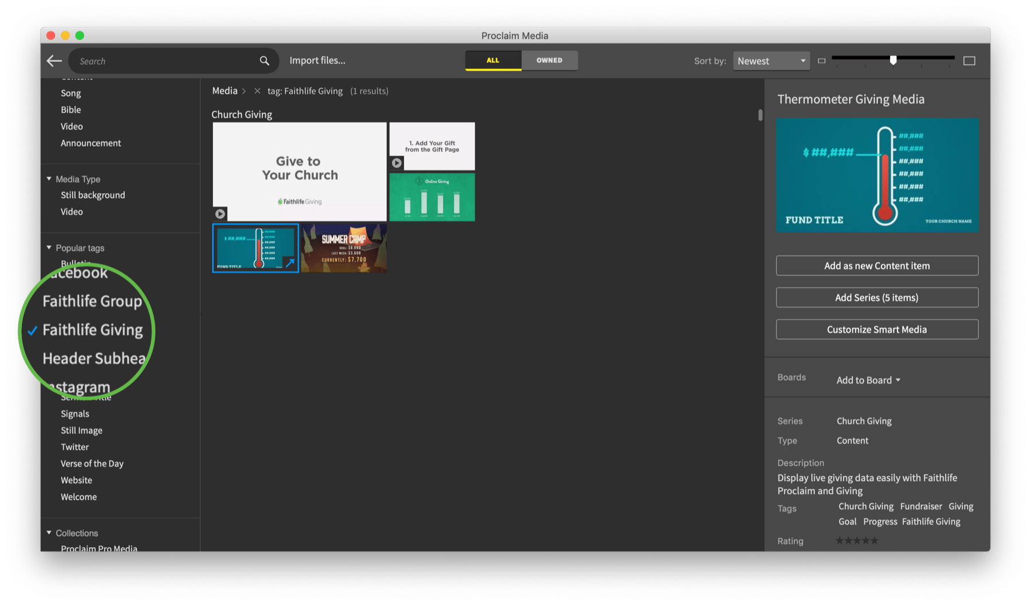Select the Website tag
This screenshot has height=605, width=1031.
(76, 480)
